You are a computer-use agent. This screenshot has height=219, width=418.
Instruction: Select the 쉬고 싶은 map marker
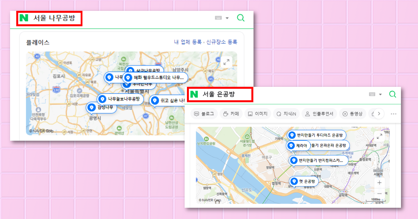pyautogui.click(x=167, y=100)
